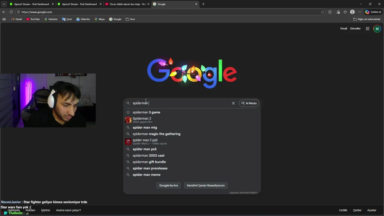Open Copilot Sohbet et button

click(373, 12)
